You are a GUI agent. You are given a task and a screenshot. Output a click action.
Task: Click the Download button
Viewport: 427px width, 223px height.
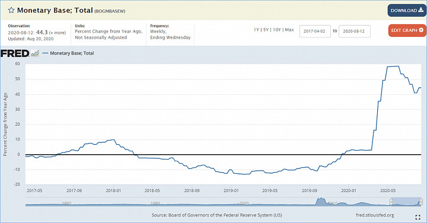click(x=407, y=10)
